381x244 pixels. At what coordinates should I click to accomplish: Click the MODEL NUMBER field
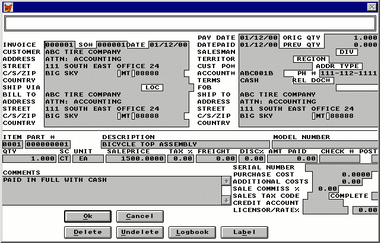[x=325, y=145]
